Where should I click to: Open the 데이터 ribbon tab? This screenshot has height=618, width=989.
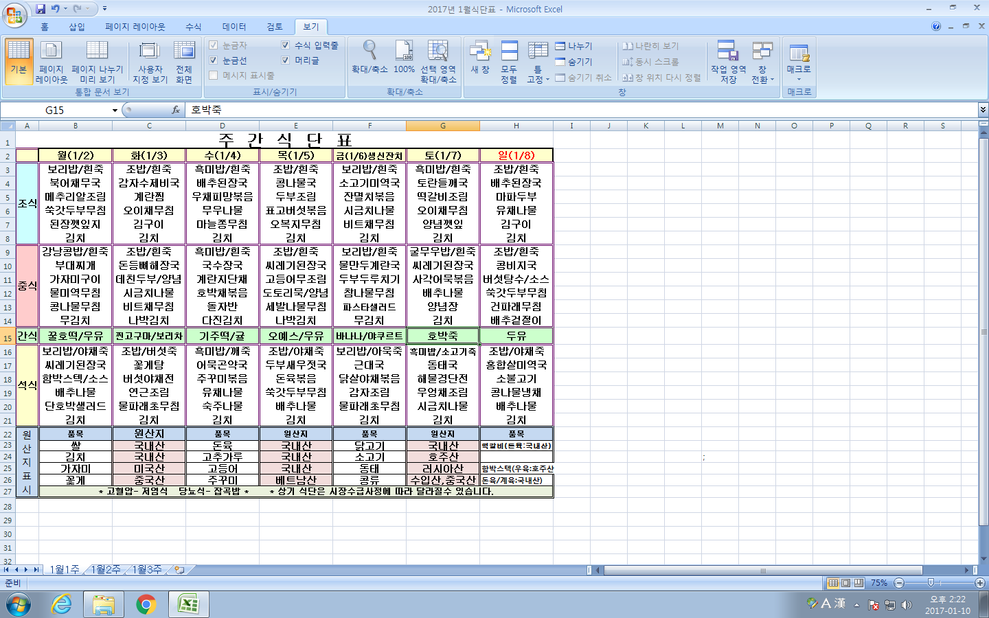tap(234, 27)
